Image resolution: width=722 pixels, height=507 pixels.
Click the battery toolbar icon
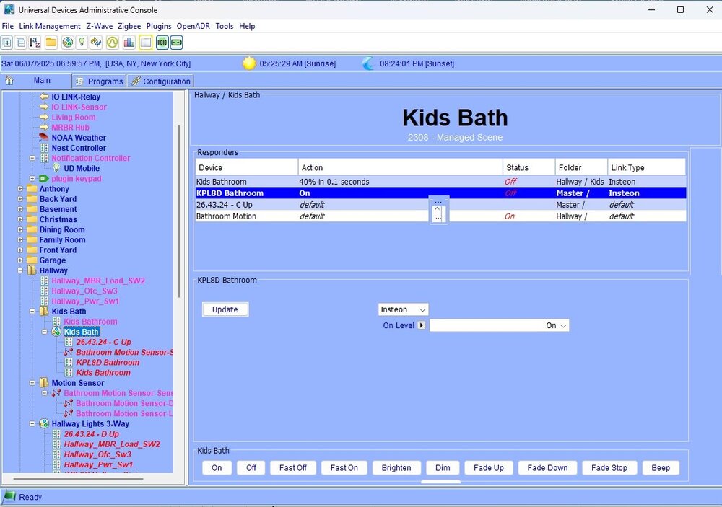coord(176,43)
